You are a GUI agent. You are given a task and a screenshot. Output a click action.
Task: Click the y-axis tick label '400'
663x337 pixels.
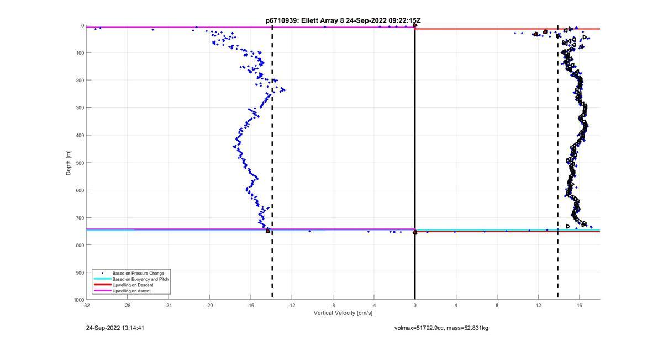[80, 135]
